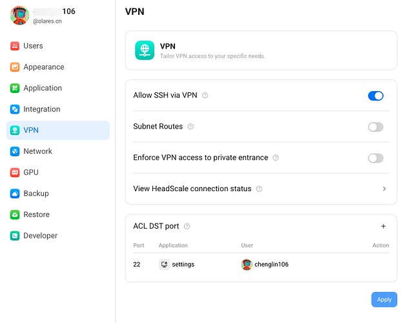Screen dimensions: 401x323
Task: Turn on Enforce VPN access to private entrance
Action: tap(376, 158)
